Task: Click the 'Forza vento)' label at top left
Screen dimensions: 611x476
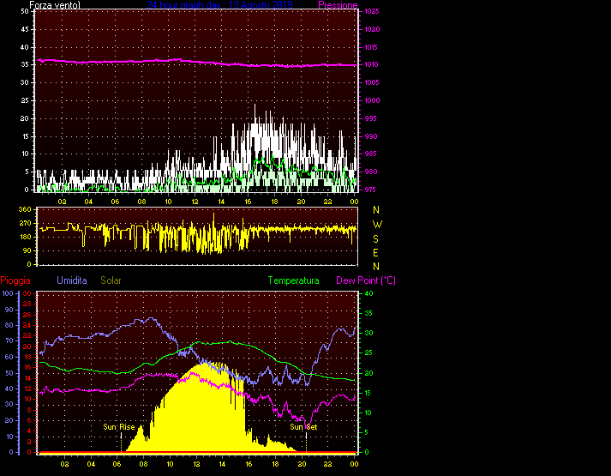Action: click(x=55, y=5)
